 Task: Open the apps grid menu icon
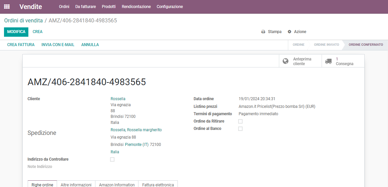[x=7, y=7]
